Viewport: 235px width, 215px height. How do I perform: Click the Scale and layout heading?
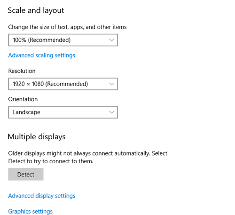pyautogui.click(x=36, y=11)
